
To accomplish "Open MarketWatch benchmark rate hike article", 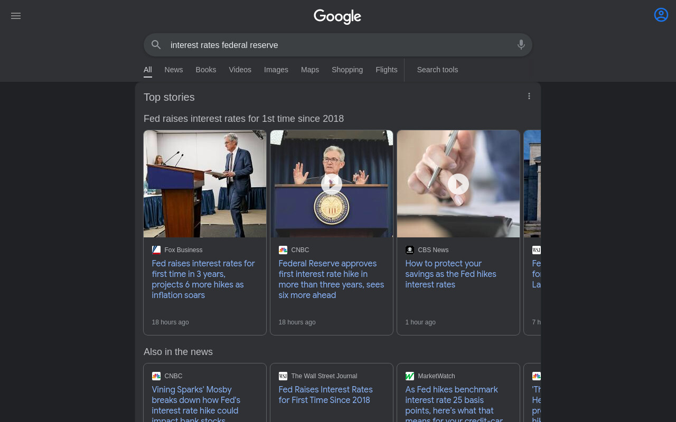I will pos(454,405).
